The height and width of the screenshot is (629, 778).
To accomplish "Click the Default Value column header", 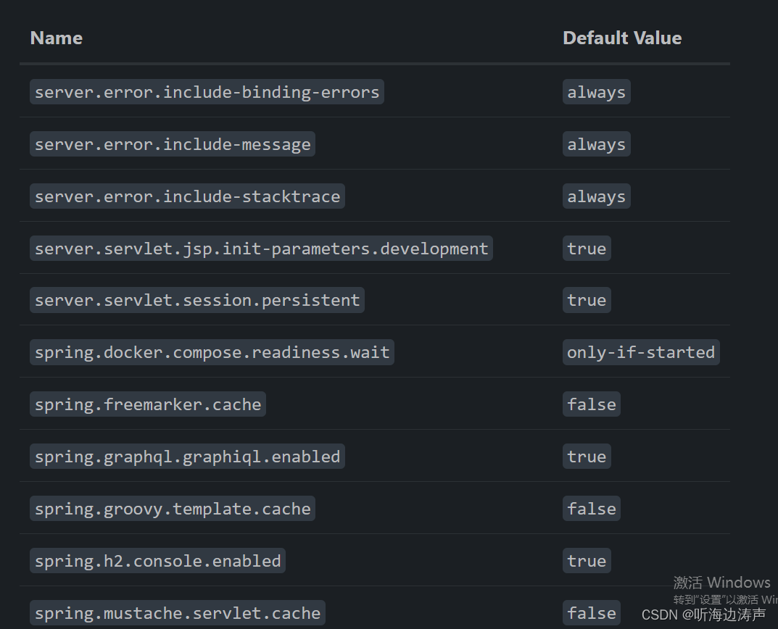I will click(x=622, y=38).
